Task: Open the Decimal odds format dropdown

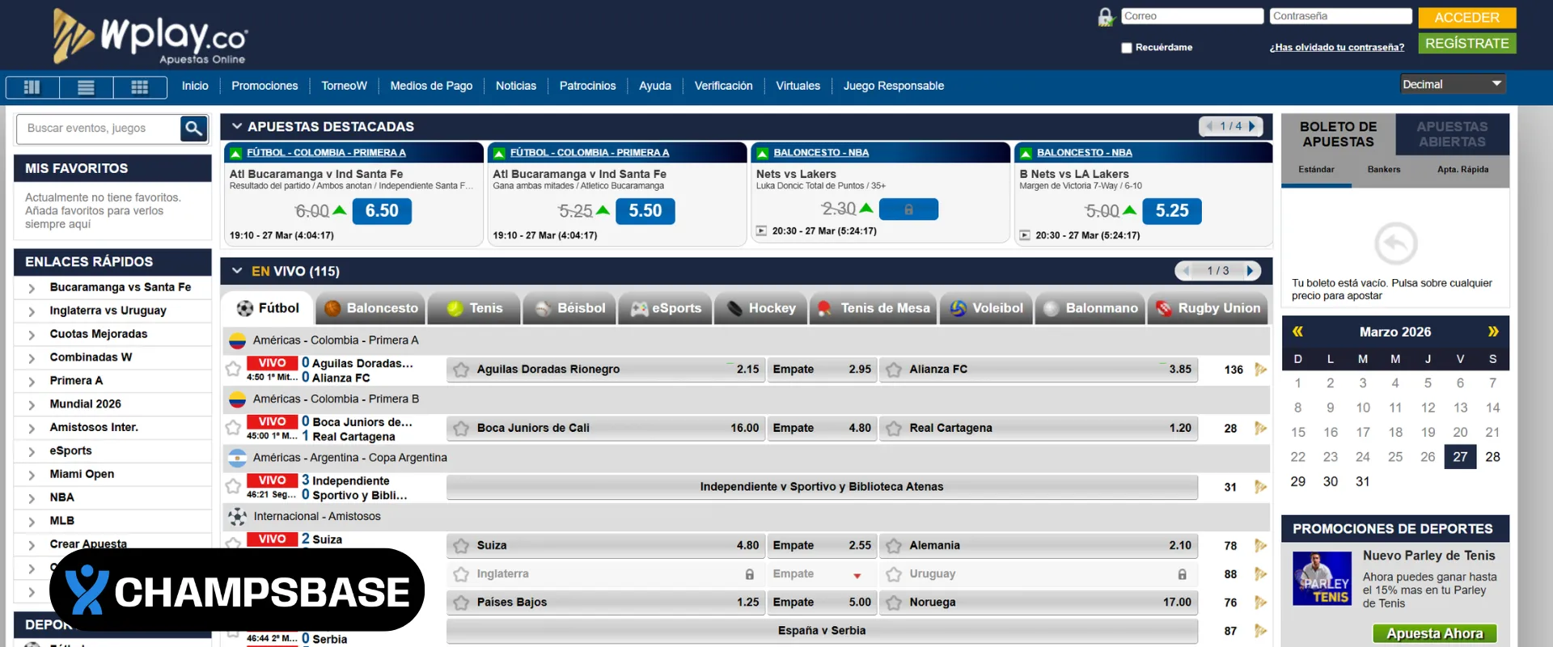Action: point(1453,84)
